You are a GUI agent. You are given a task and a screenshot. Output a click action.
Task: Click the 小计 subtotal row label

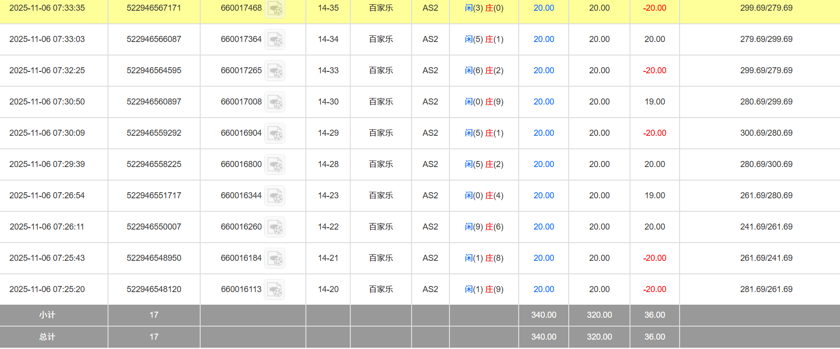coord(47,315)
